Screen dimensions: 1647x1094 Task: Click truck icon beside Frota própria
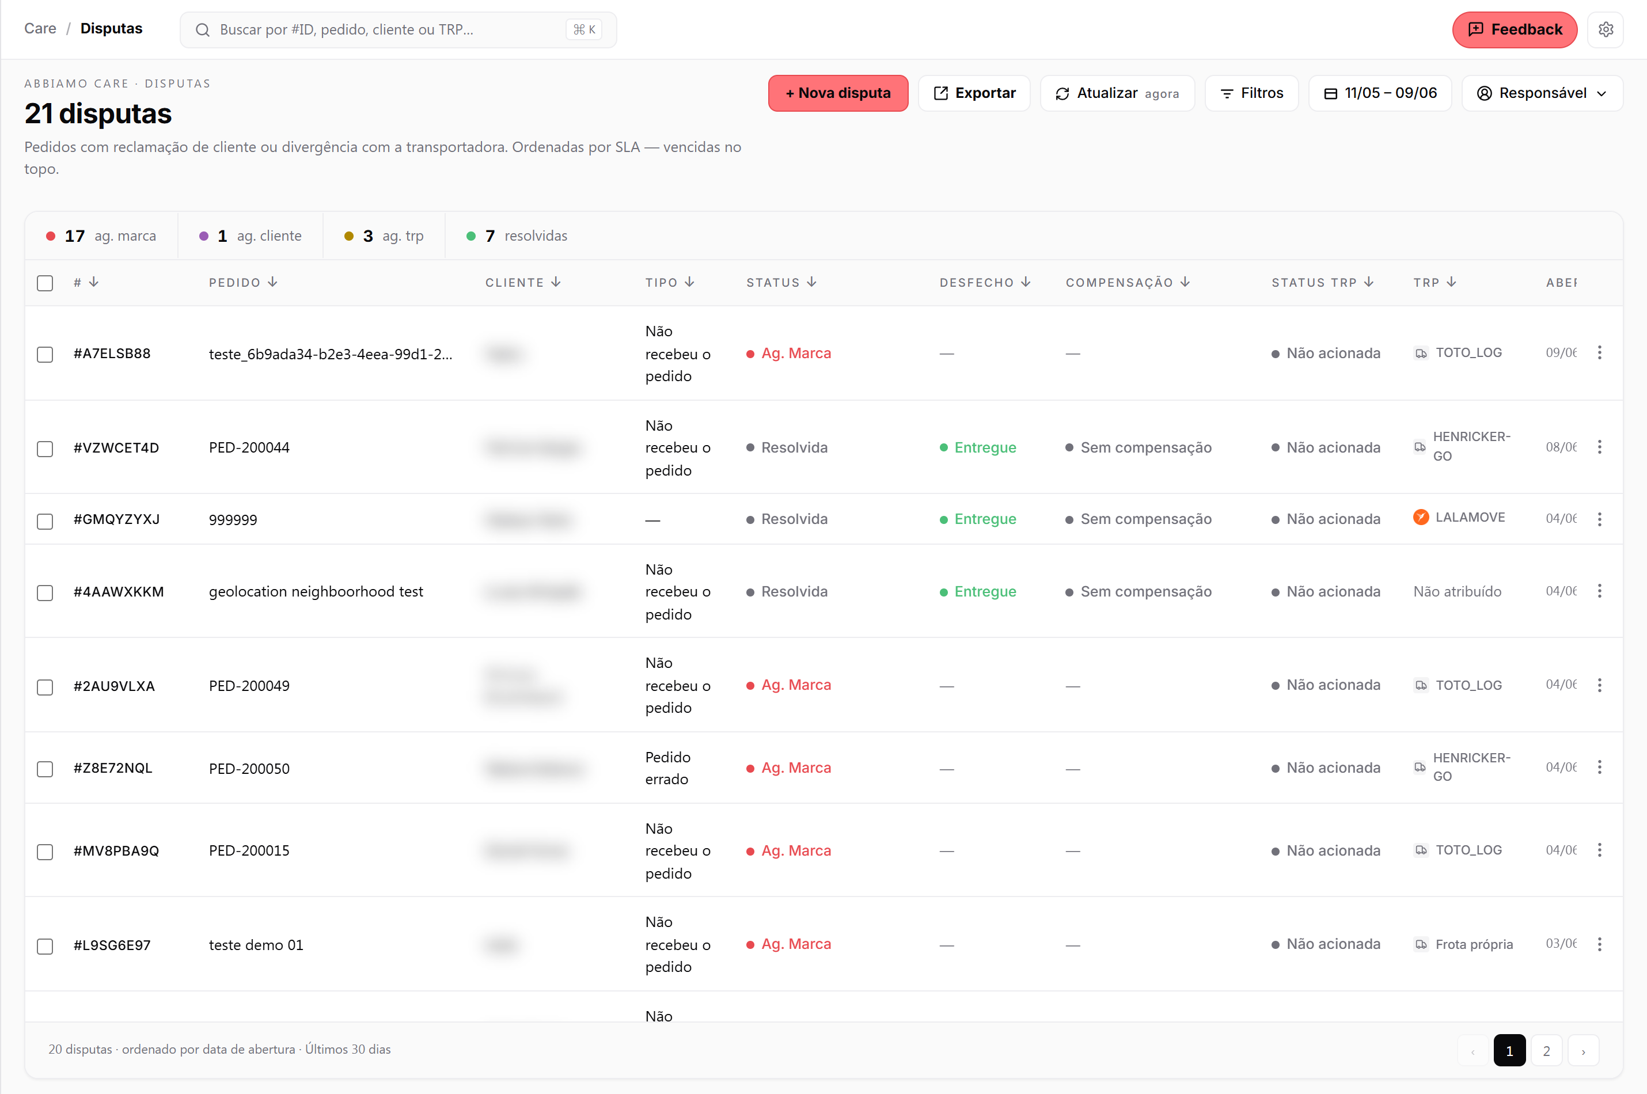1421,945
